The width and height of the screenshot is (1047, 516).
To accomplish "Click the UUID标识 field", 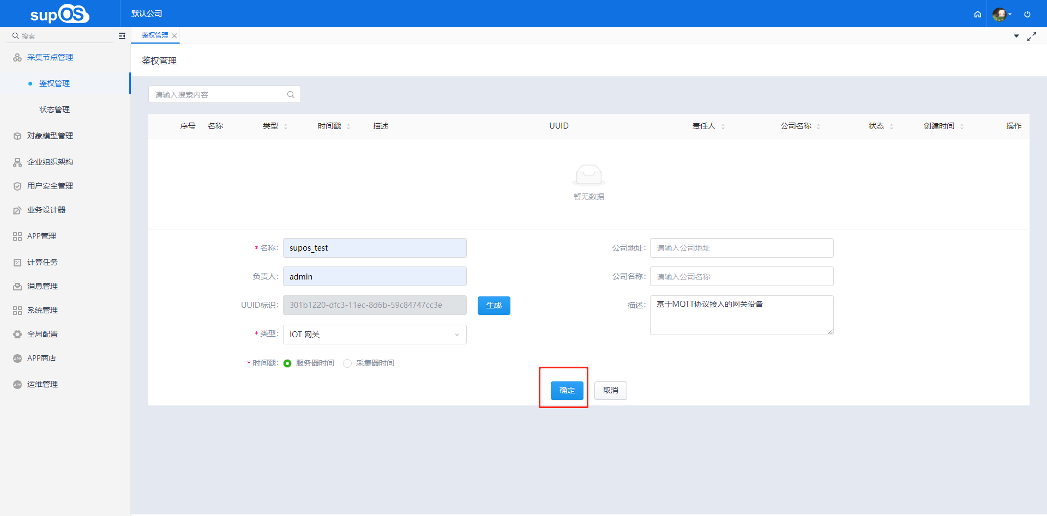I will 375,305.
